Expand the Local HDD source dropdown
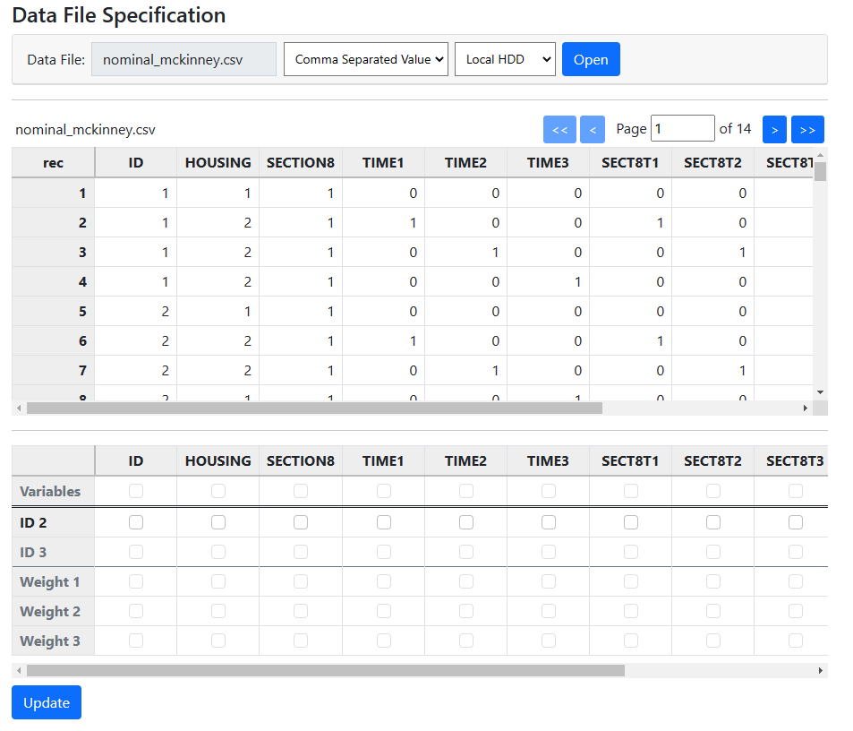This screenshot has width=853, height=731. pos(505,59)
